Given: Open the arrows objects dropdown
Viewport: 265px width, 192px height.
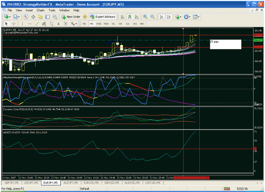Looking at the screenshot, I should [x=74, y=24].
